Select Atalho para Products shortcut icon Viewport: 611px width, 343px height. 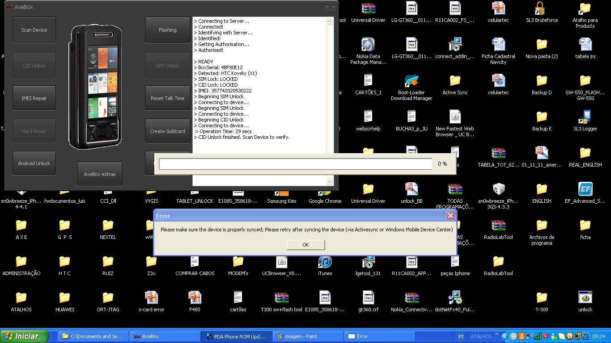(x=585, y=8)
